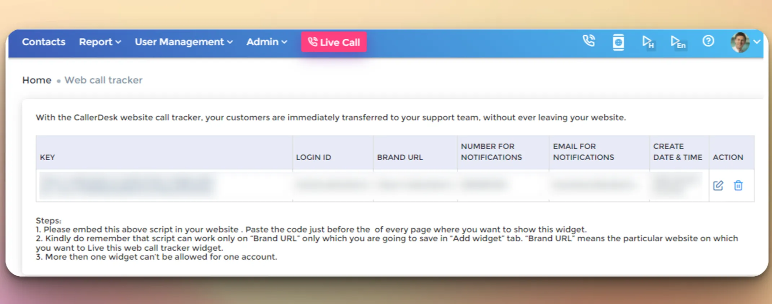
Task: Click the user profile avatar
Action: [x=740, y=42]
